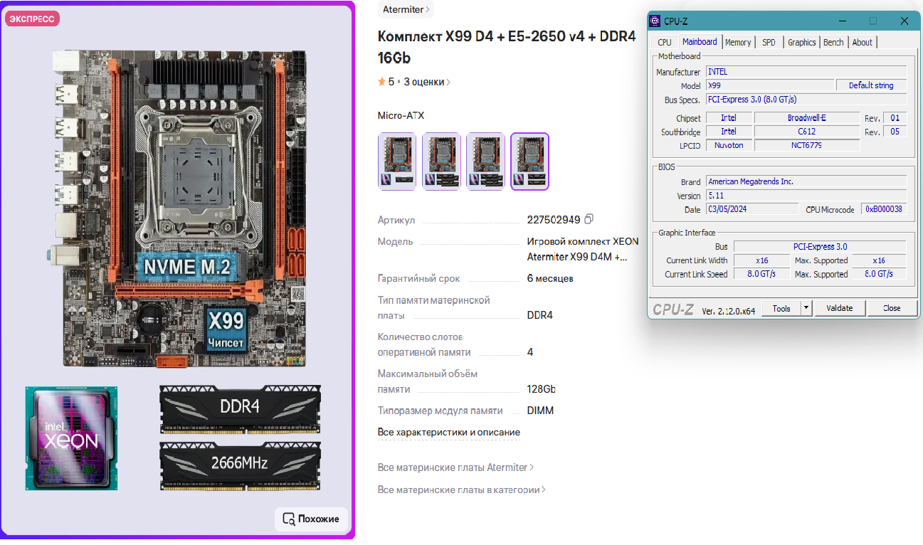Click the copy icon next to article number 227502949
The width and height of the screenshot is (923, 545).
pos(589,219)
